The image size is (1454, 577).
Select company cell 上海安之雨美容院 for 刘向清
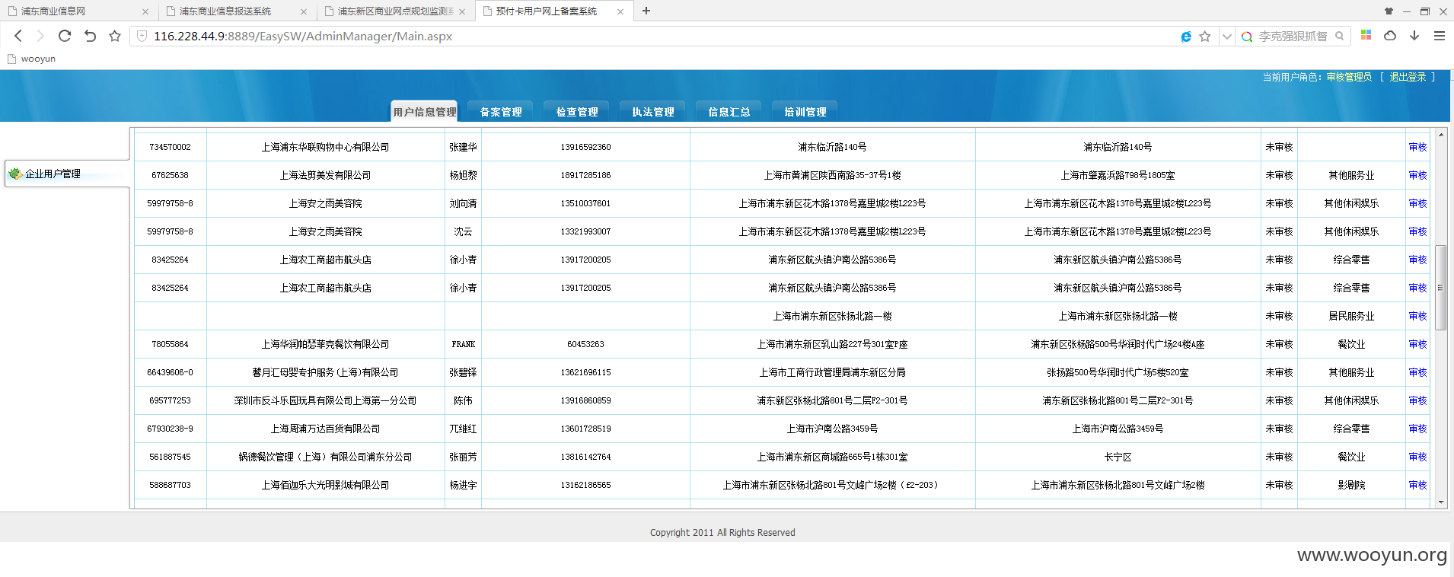[325, 203]
